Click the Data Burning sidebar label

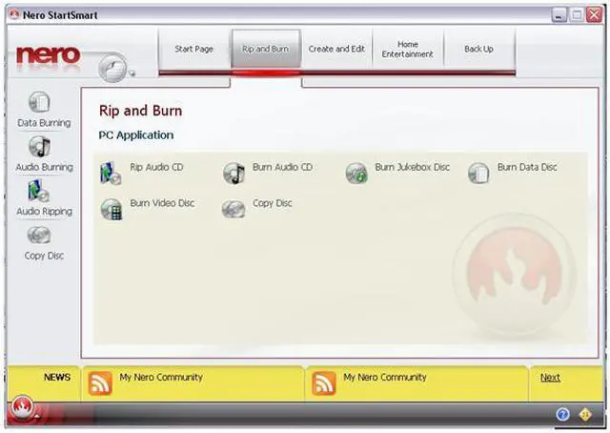44,123
